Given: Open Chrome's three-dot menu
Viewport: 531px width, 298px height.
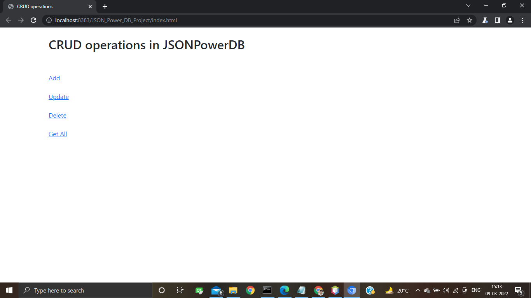Looking at the screenshot, I should 522,20.
